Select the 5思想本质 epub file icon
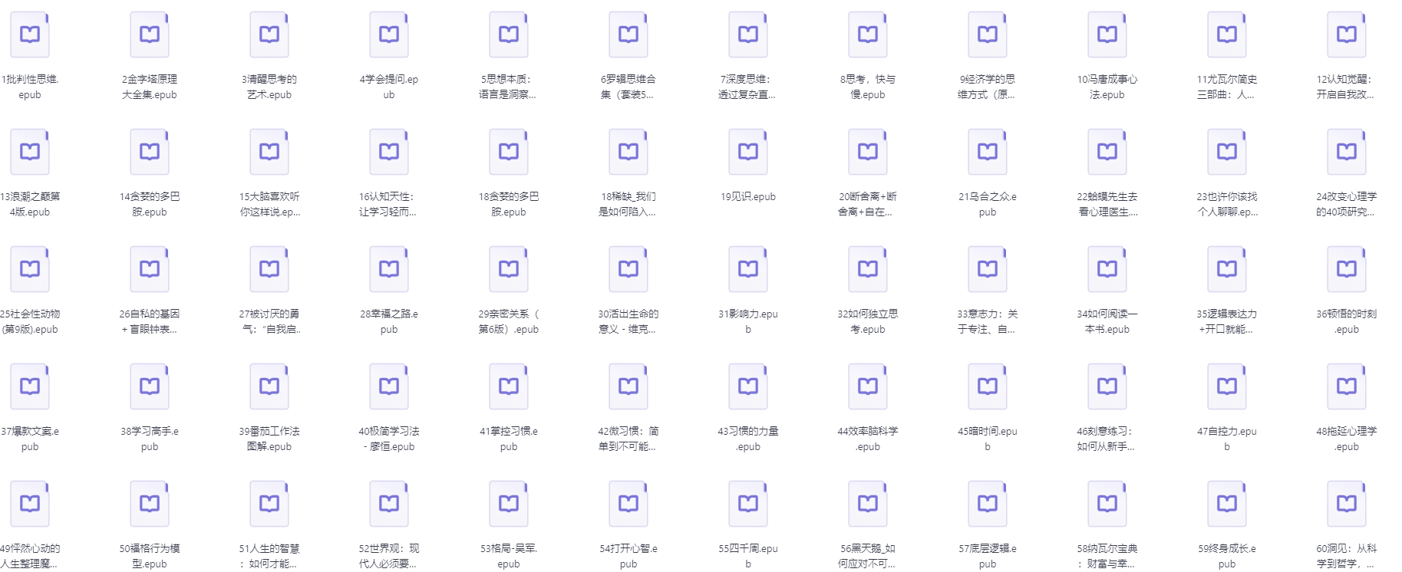 [x=509, y=35]
